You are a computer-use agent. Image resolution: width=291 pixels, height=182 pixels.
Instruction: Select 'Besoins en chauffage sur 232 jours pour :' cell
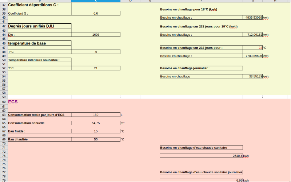tap(201, 48)
